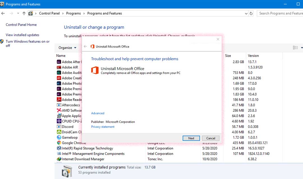Click the CPUID CPU-Z program icon
The image size is (303, 179).
[x=59, y=121]
